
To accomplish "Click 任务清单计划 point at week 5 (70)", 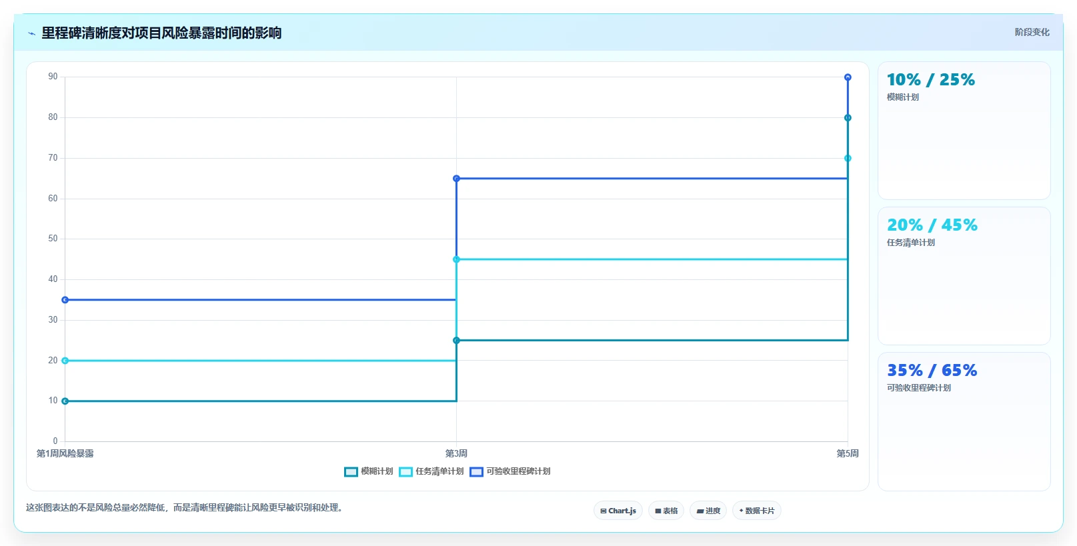I will 848,159.
